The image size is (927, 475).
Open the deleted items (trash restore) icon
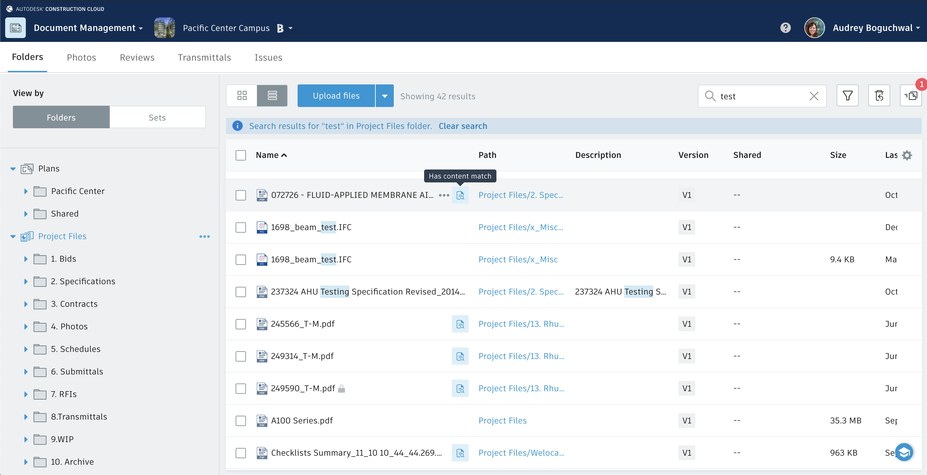coord(879,96)
